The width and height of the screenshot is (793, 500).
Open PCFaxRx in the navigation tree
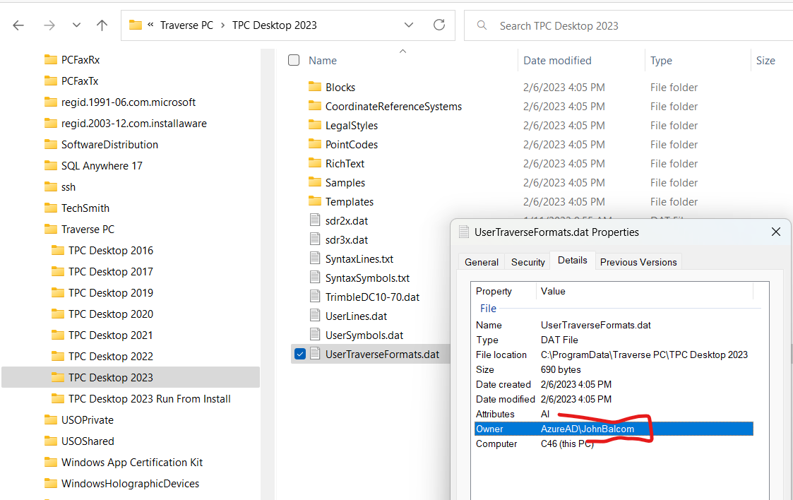point(81,59)
